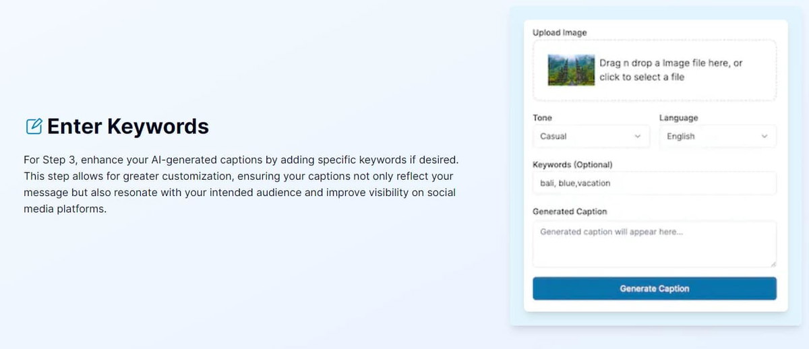809x349 pixels.
Task: Click the Language field label
Action: (678, 117)
